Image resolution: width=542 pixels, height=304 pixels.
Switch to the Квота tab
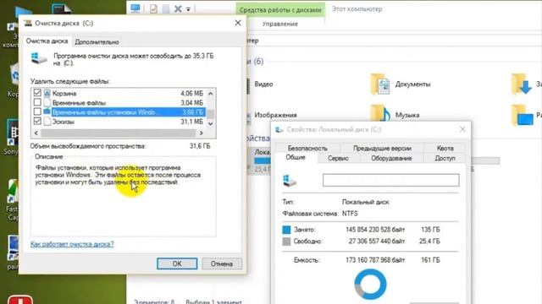click(445, 149)
